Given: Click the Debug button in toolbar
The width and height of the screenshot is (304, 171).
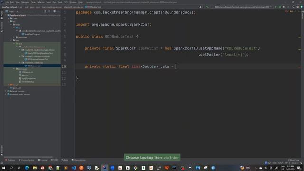Looking at the screenshot, I should click(280, 7).
